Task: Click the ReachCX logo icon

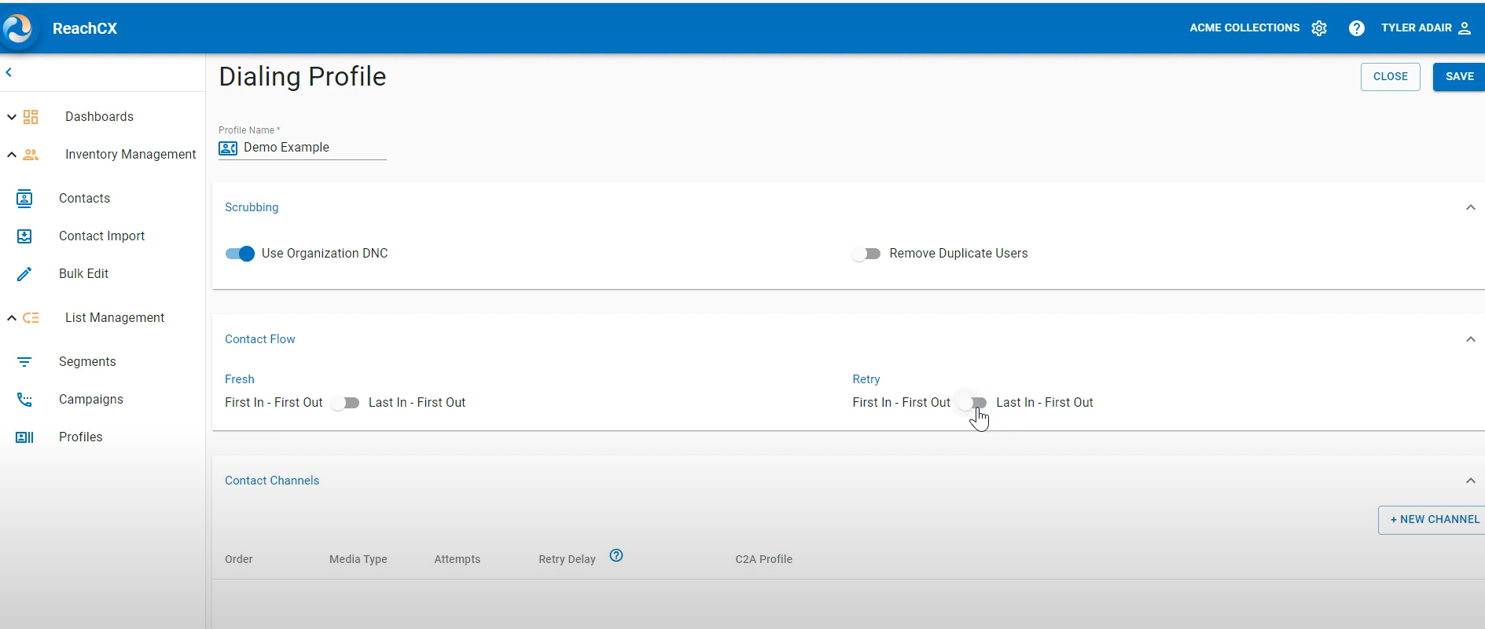Action: tap(17, 29)
